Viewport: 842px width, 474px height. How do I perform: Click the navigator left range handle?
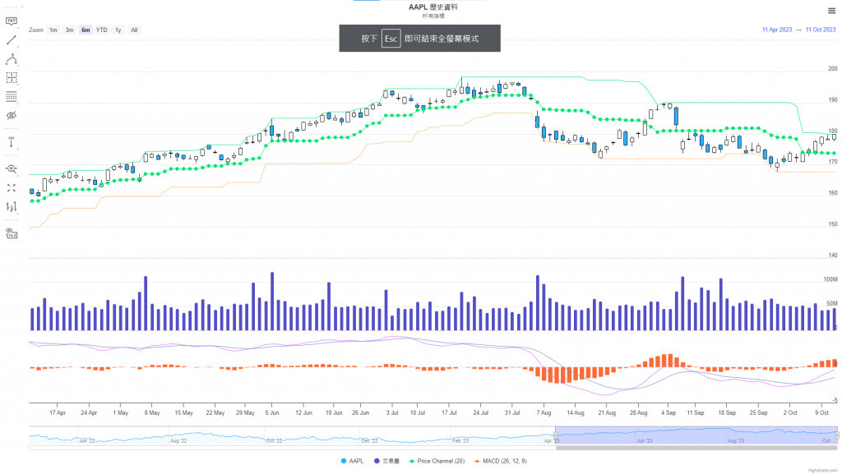pos(555,435)
